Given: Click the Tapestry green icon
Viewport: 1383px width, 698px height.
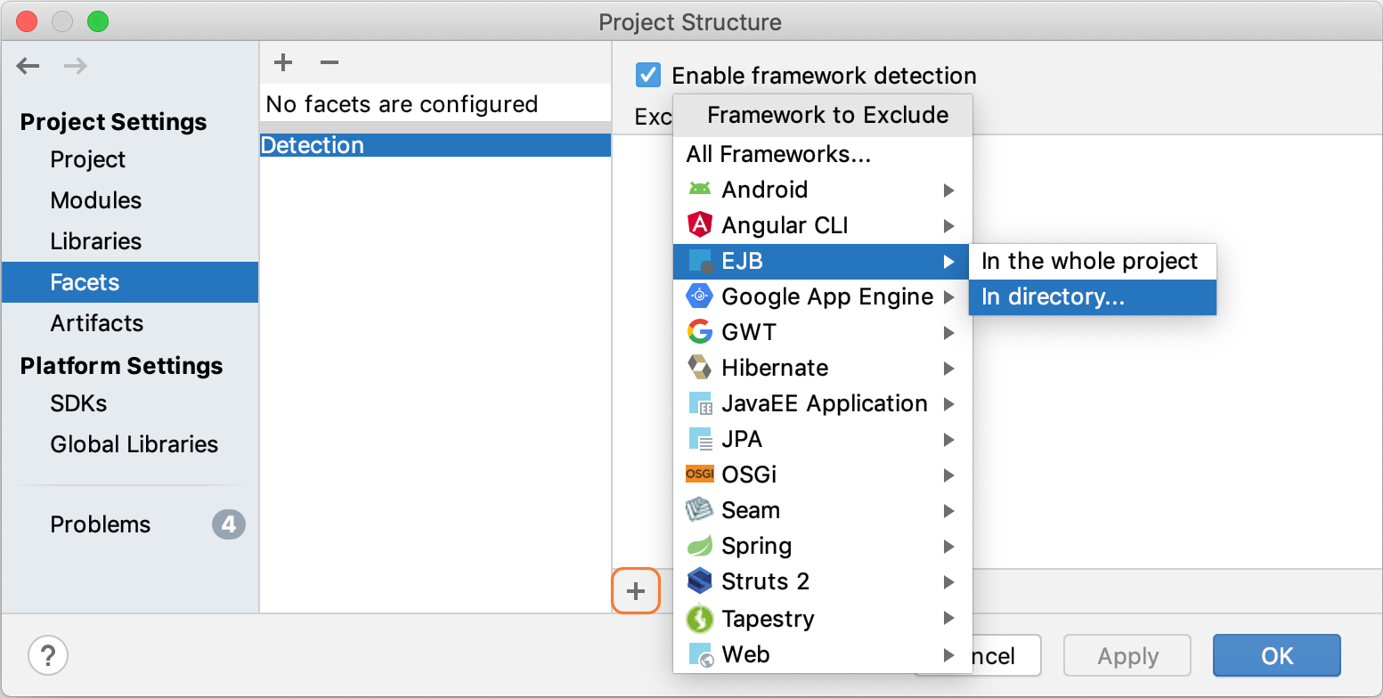Looking at the screenshot, I should click(700, 618).
